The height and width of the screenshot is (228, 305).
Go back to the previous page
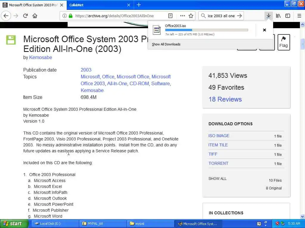[6, 16]
